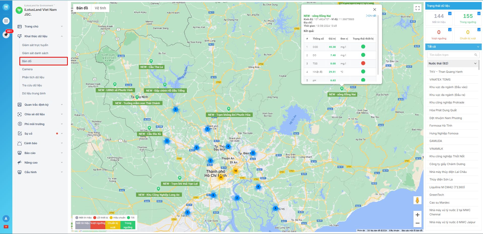Select station Formosa Hà Tĩnh

pos(441,126)
